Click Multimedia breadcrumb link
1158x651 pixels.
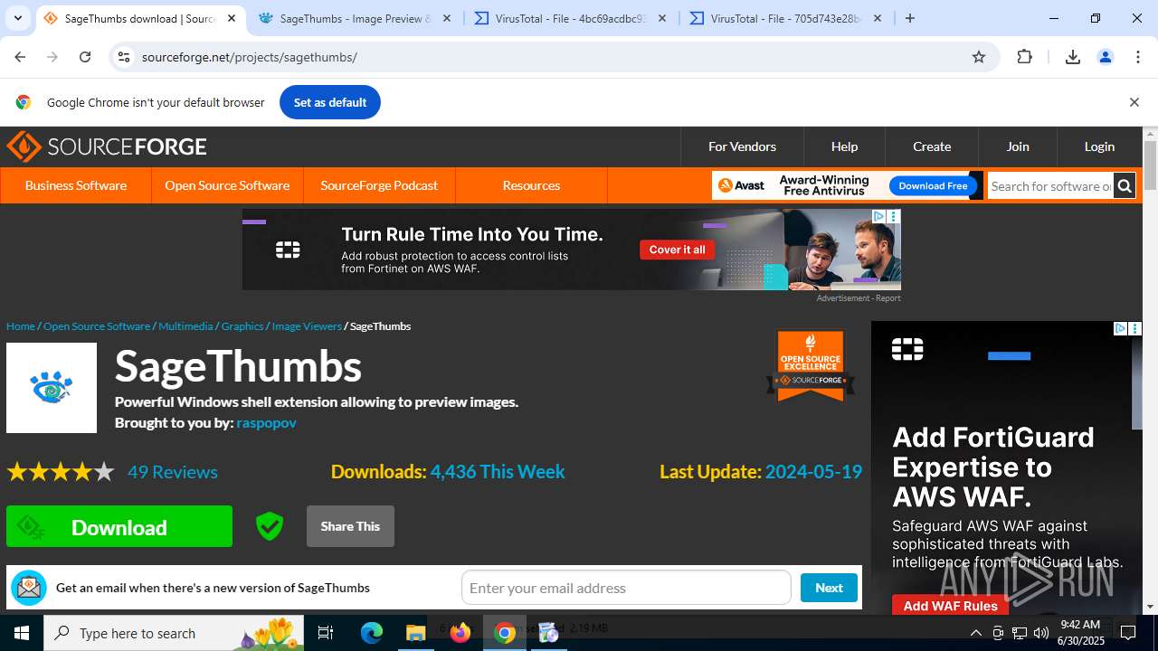[185, 326]
